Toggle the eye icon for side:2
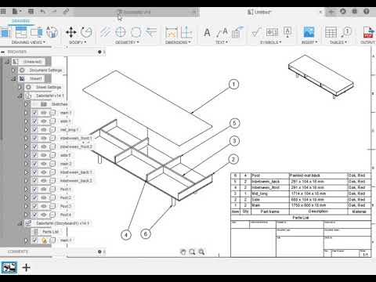Screen dimensions: 376x282 click(x=44, y=155)
